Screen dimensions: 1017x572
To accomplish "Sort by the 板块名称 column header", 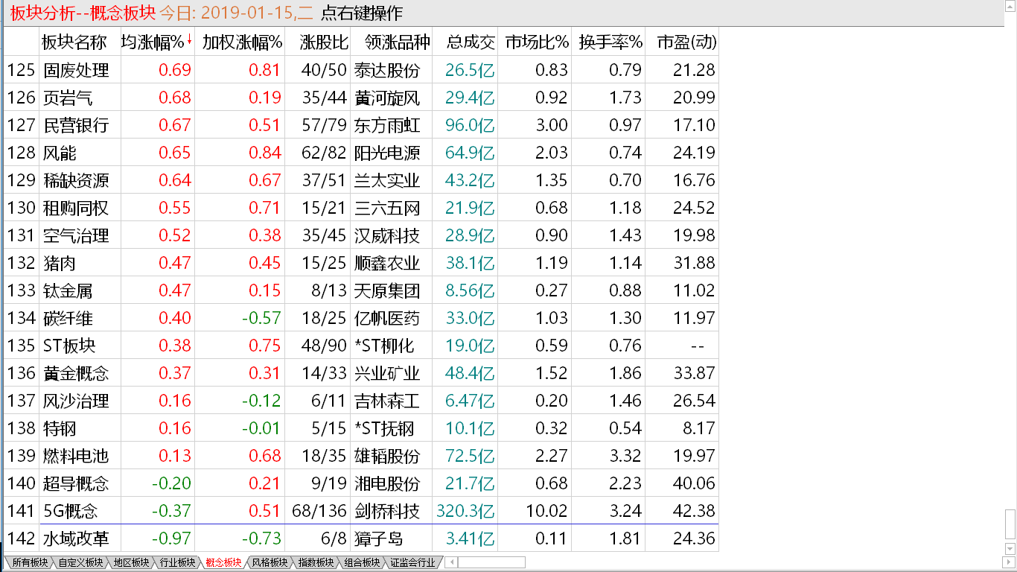I will (74, 42).
